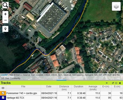Sort tracks by Average (km/h) header
Image resolution: width=123 pixels, height=100 pixels.
[93, 88]
